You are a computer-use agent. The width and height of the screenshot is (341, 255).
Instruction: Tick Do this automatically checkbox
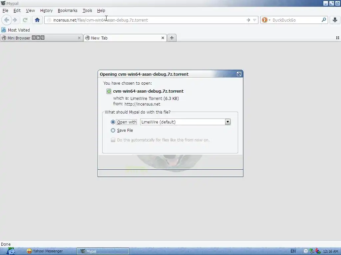113,140
